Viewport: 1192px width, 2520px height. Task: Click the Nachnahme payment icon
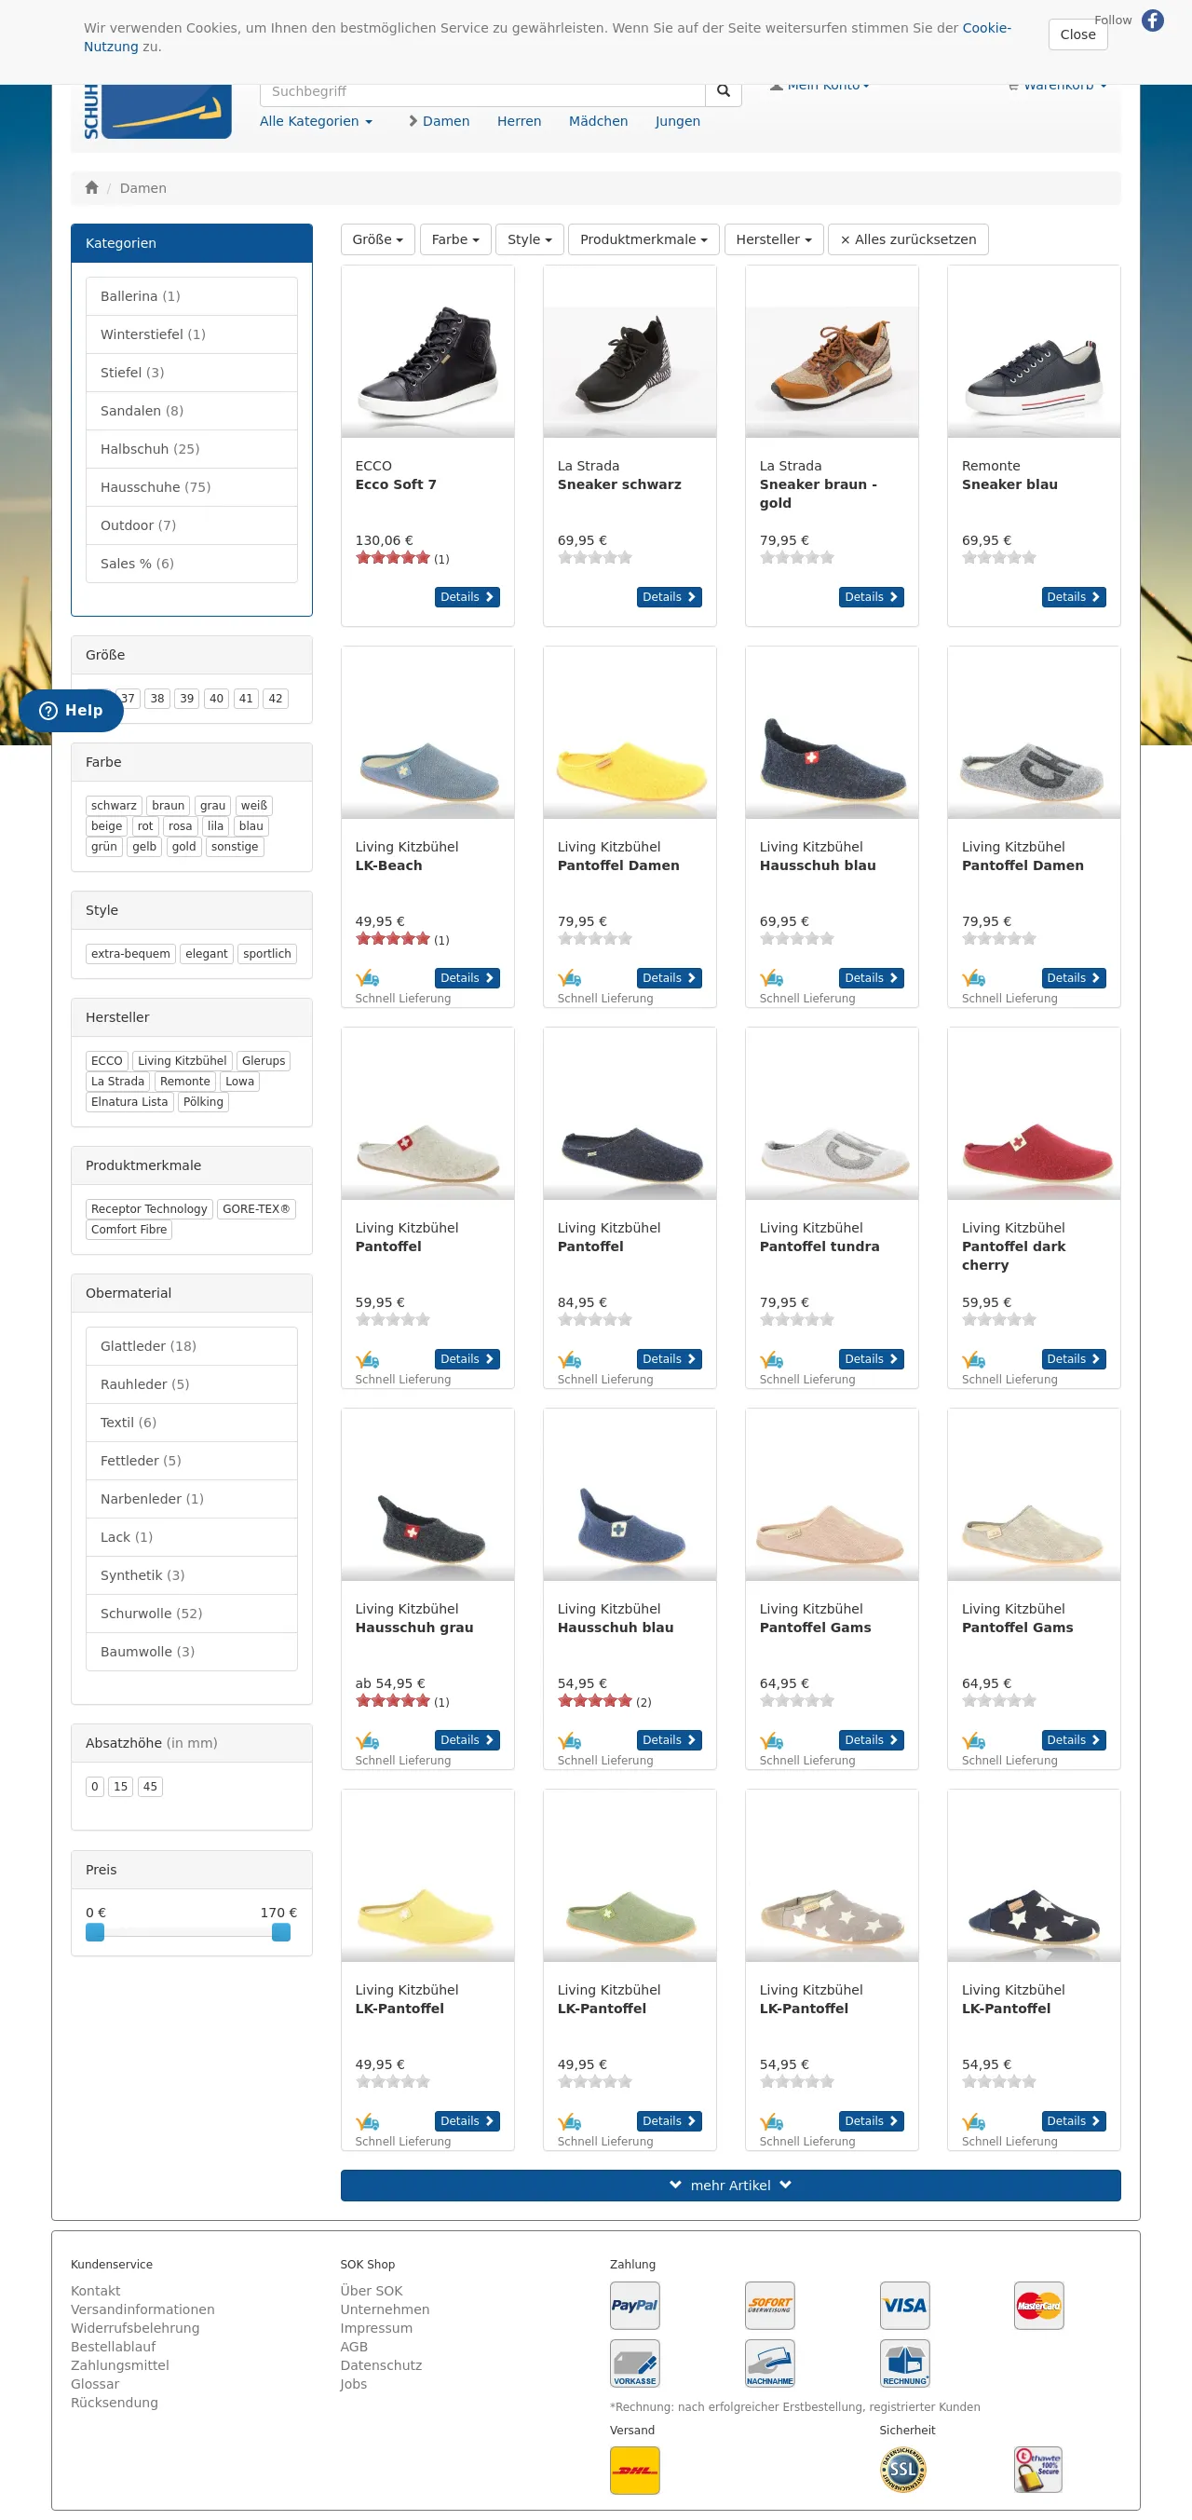tap(769, 2363)
